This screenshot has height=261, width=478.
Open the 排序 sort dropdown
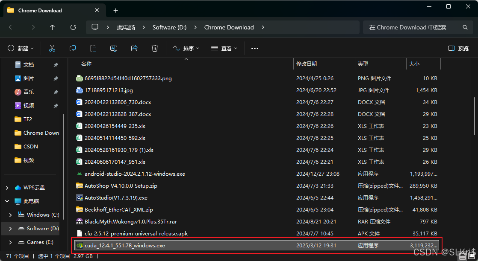186,48
